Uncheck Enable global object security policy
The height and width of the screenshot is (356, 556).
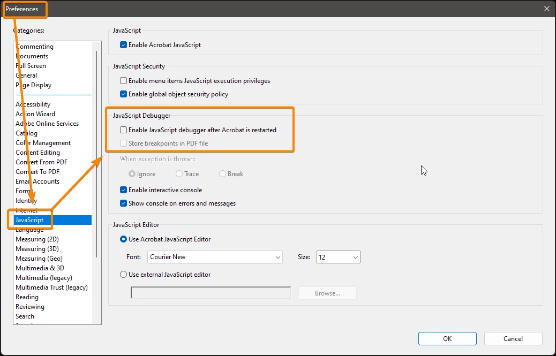tap(123, 94)
